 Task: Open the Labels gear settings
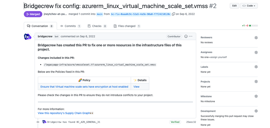(x=256, y=67)
